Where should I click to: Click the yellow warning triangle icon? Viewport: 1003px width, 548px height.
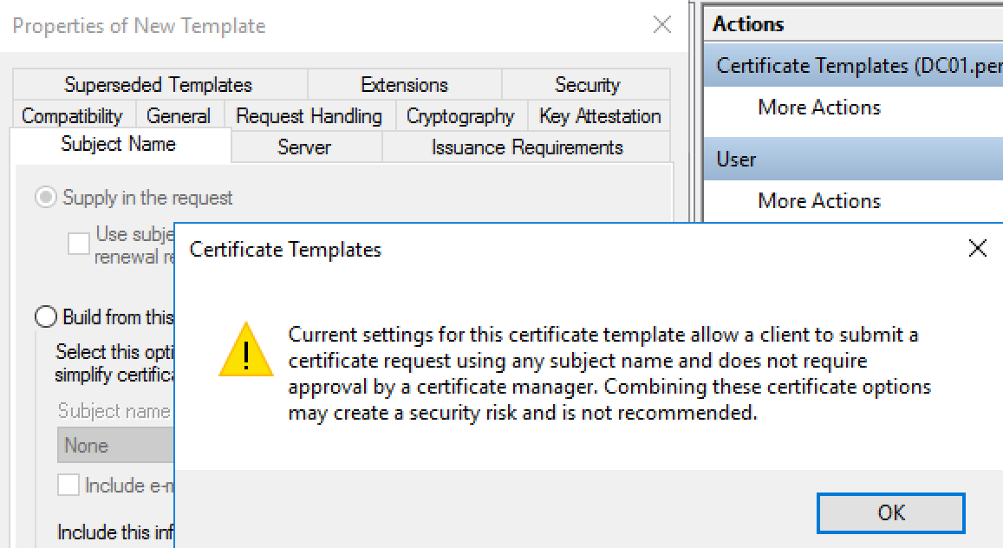click(246, 350)
